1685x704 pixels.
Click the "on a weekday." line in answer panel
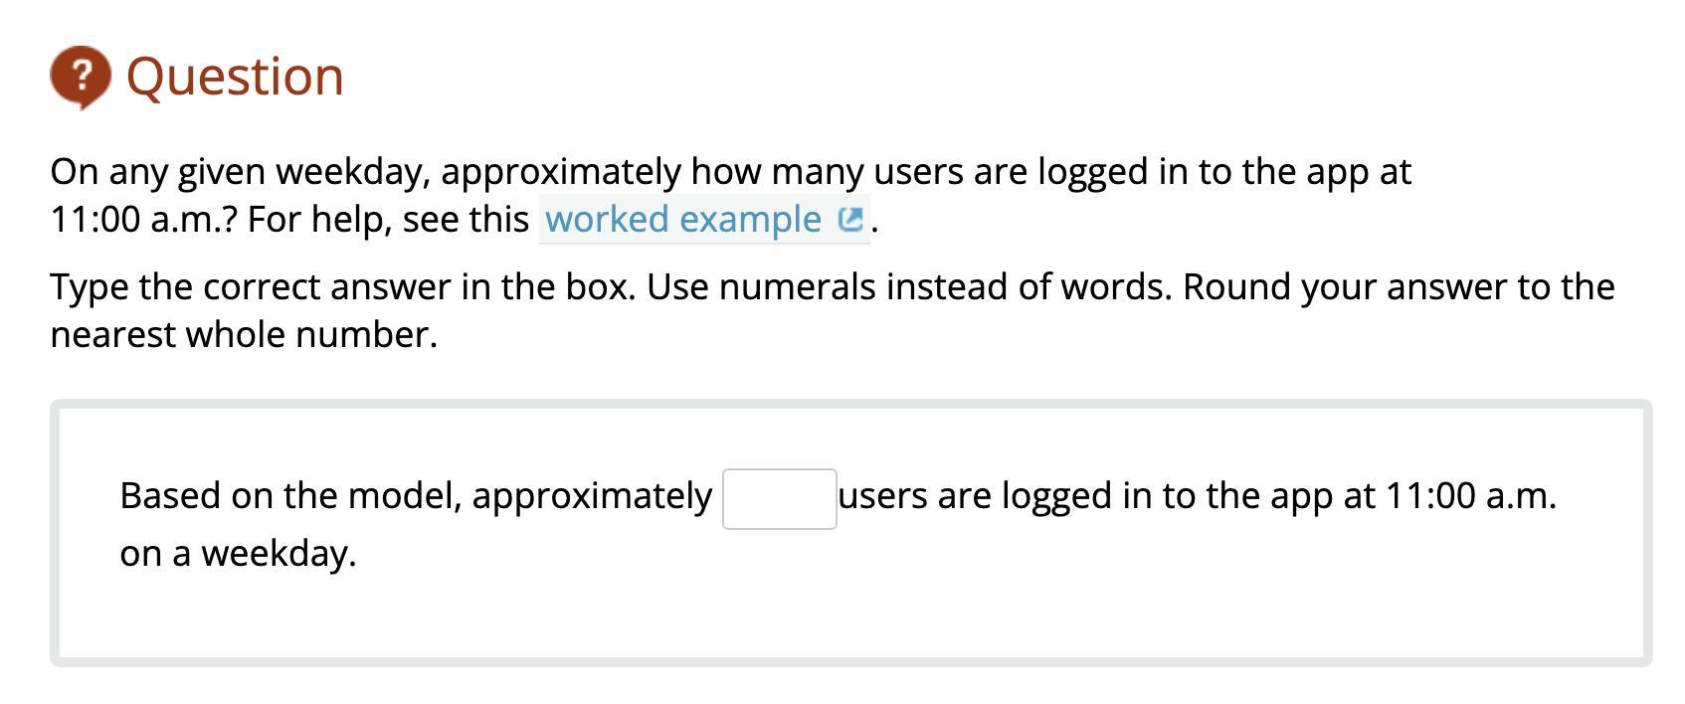(x=238, y=554)
